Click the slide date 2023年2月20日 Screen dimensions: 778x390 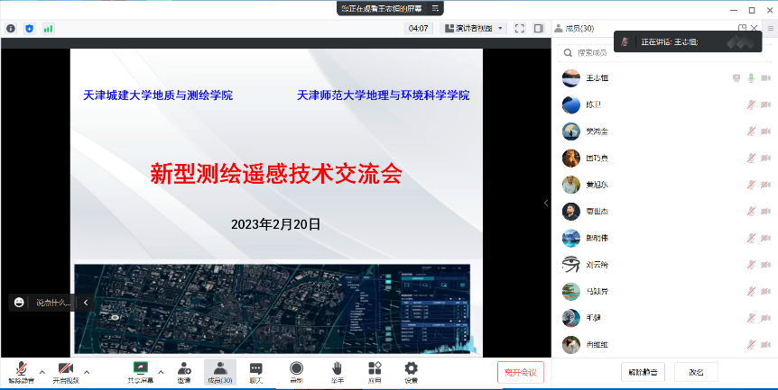276,224
